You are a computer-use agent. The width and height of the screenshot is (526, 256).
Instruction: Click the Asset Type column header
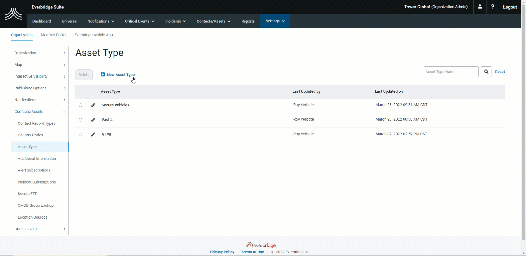tap(110, 91)
